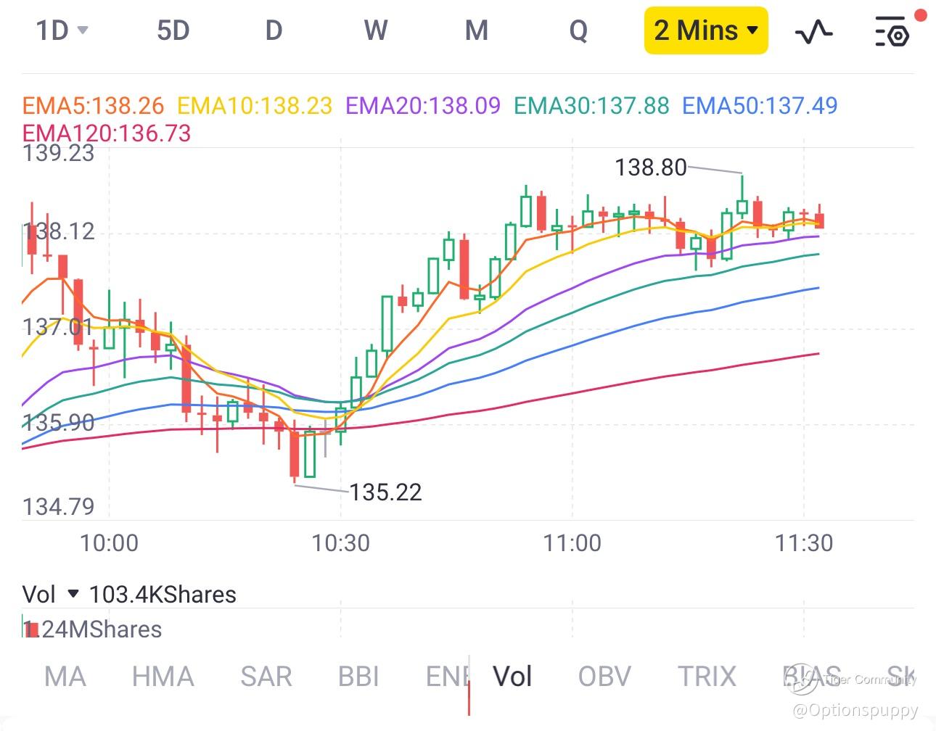Open chart settings list icon
Viewport: 936px width, 731px height.
click(890, 31)
